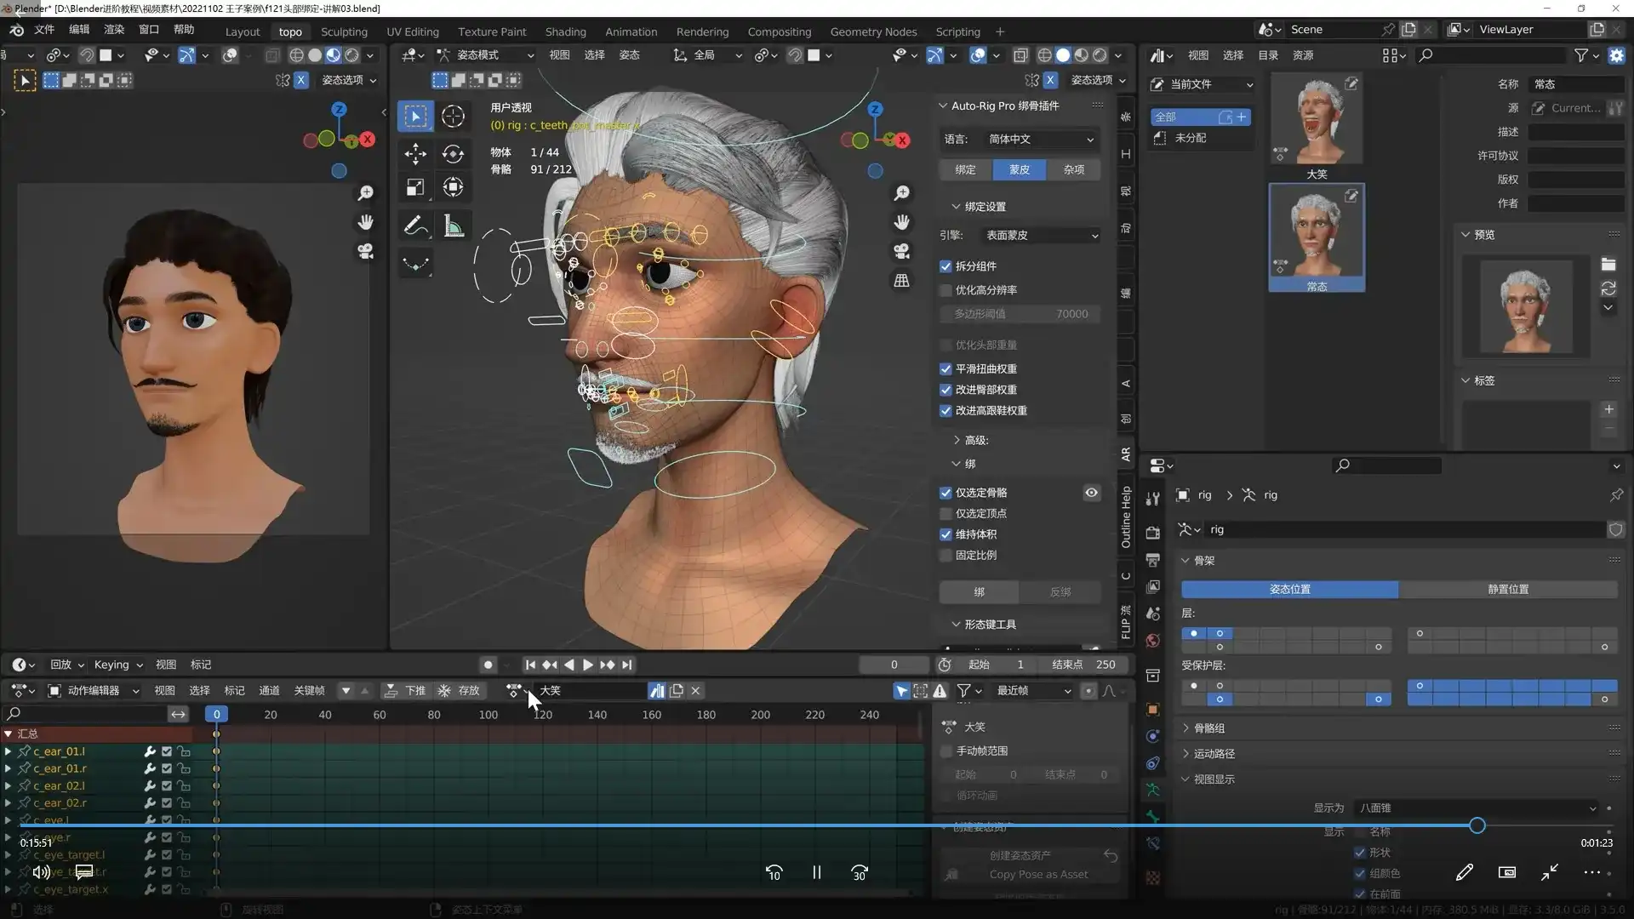The height and width of the screenshot is (919, 1634).
Task: Select the Measure tool
Action: (453, 225)
